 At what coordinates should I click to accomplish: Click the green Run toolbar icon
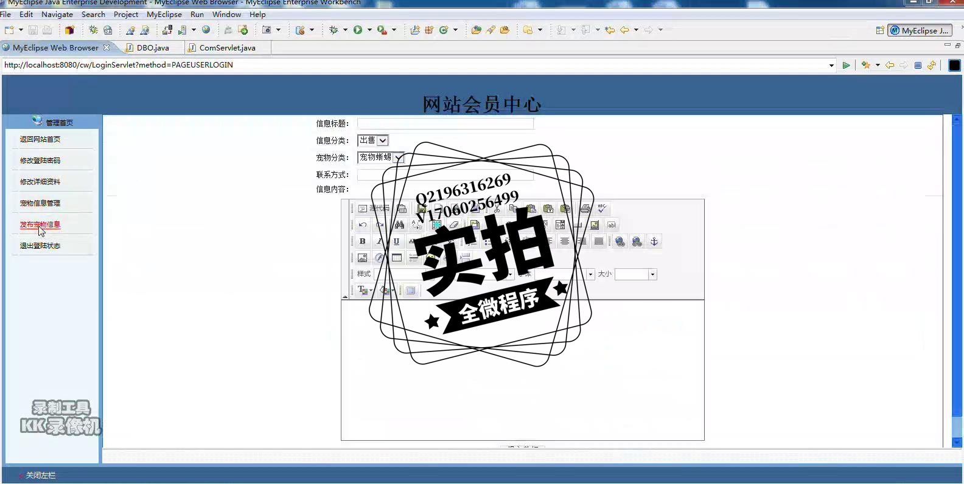[358, 30]
